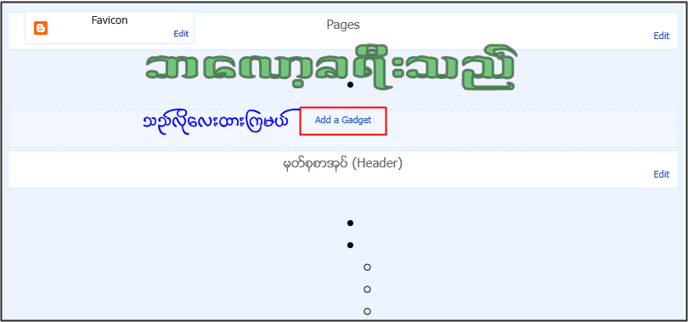The image size is (688, 322).
Task: Click the orange Blogger favicon icon
Action: pos(41,29)
